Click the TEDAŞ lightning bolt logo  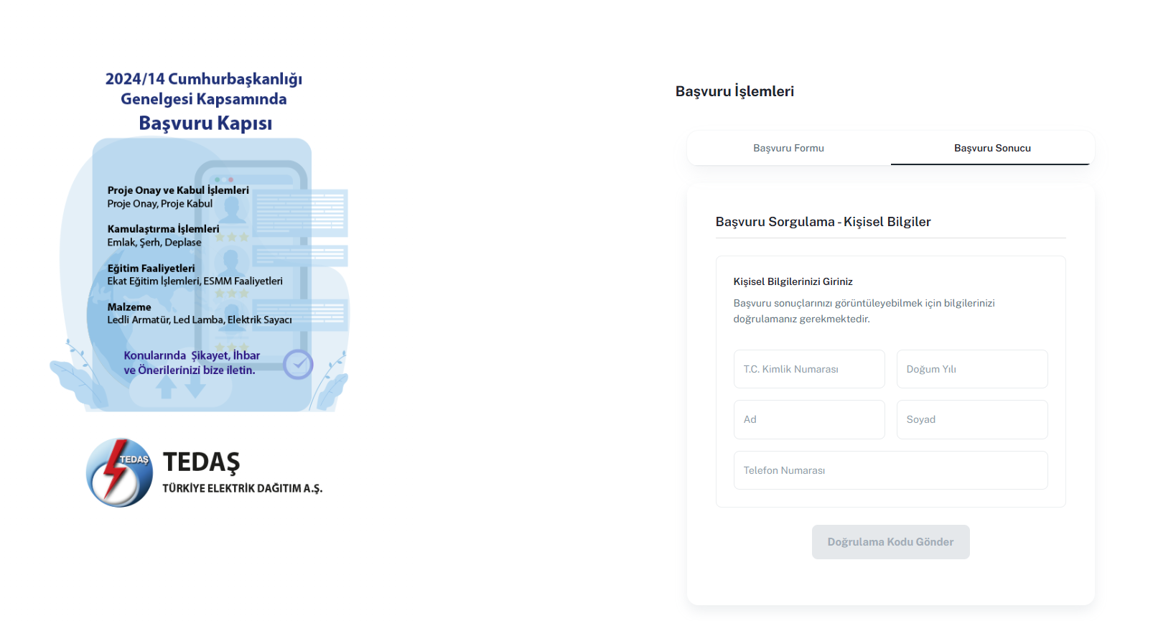(x=119, y=472)
